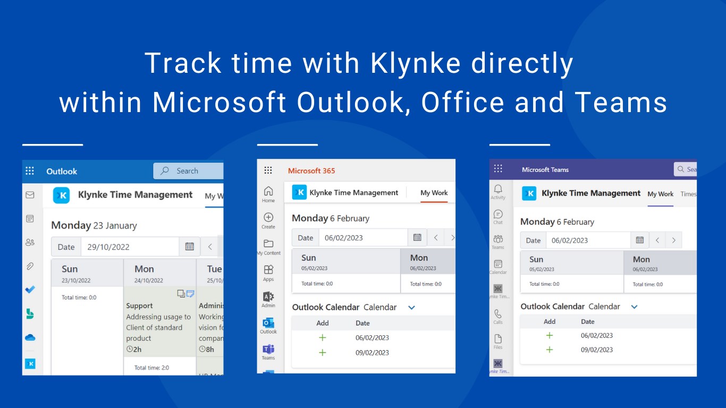Click the edit note icon in the Support entry
This screenshot has width=726, height=408.
coord(190,293)
